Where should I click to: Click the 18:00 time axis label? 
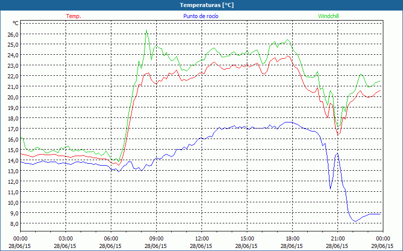pyautogui.click(x=293, y=239)
